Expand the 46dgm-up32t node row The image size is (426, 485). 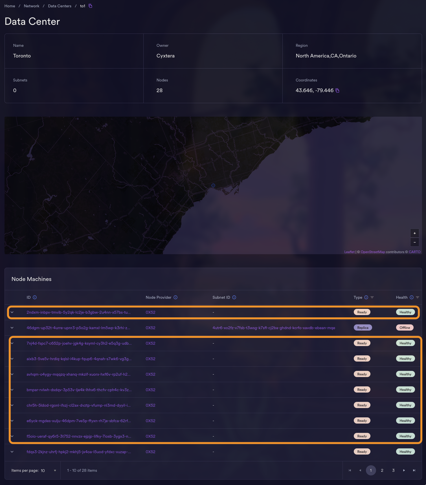(x=12, y=328)
